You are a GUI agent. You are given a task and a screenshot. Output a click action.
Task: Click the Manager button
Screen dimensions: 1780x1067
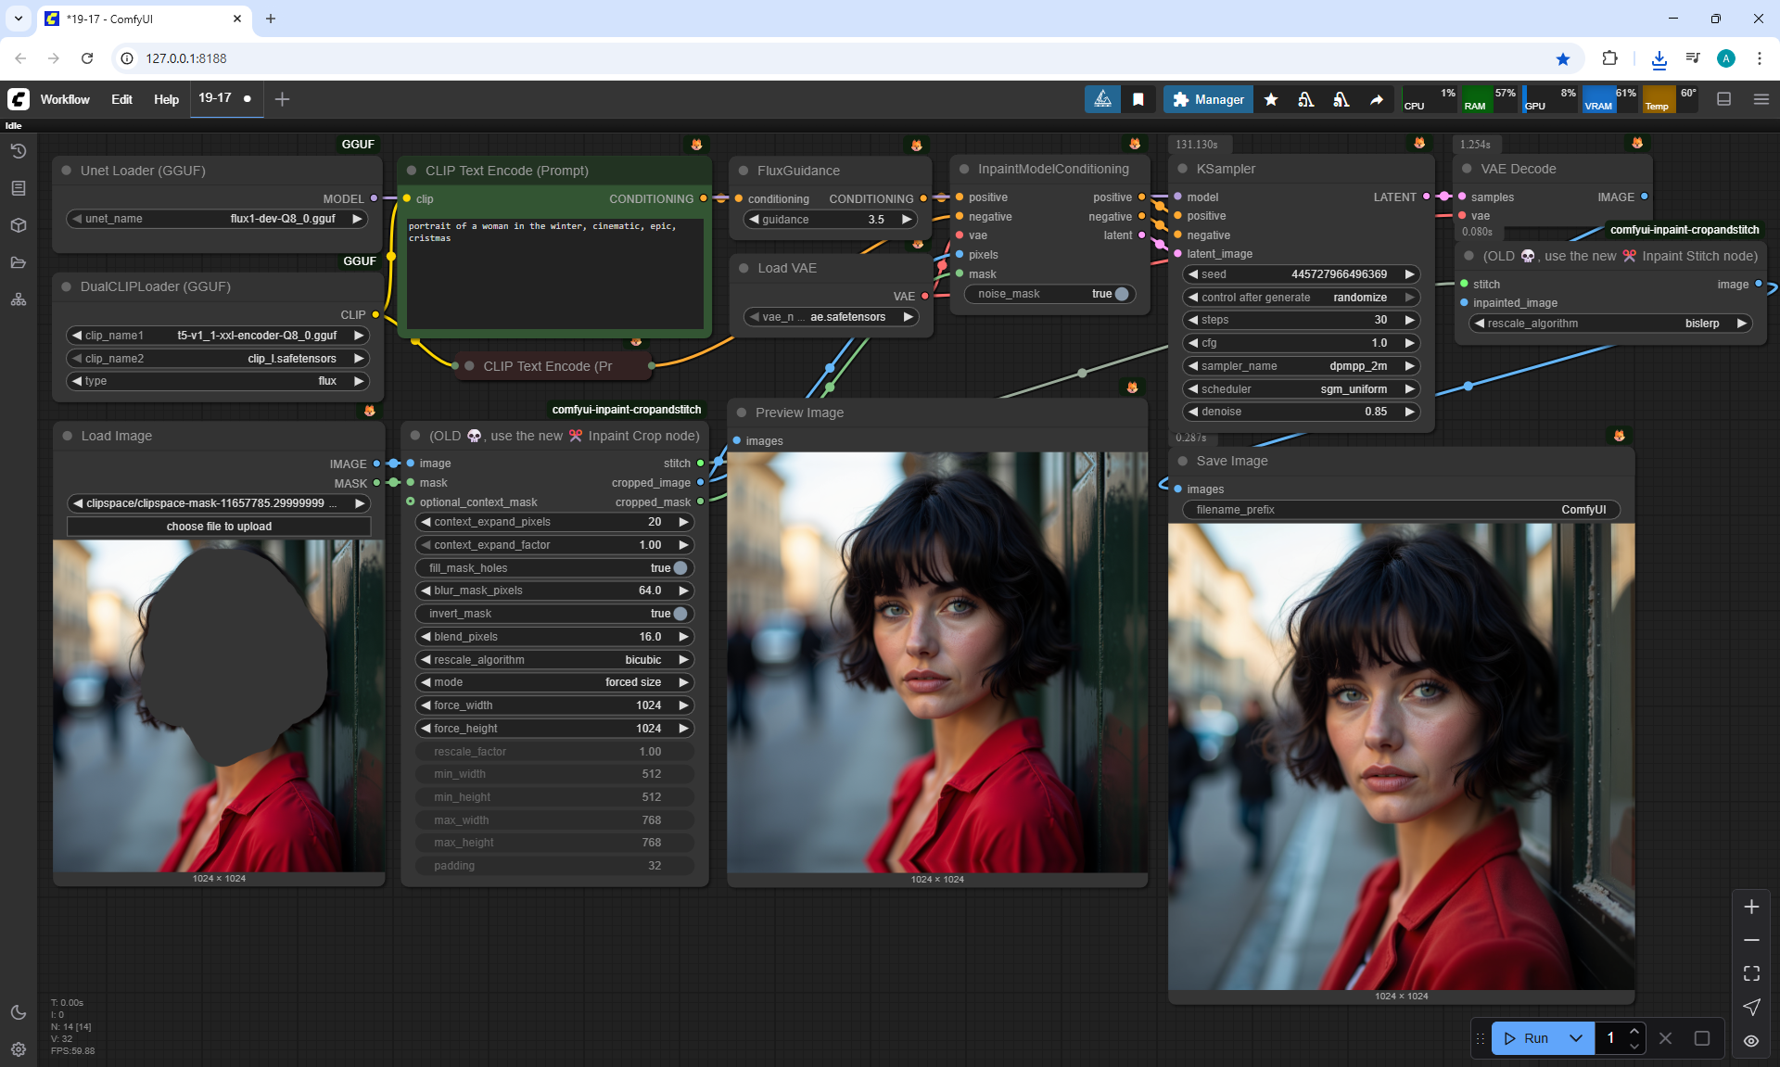tap(1208, 99)
